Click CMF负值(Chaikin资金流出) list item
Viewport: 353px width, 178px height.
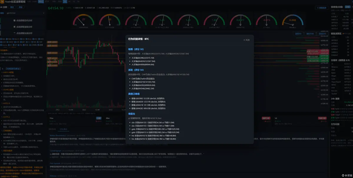[x=143, y=79]
